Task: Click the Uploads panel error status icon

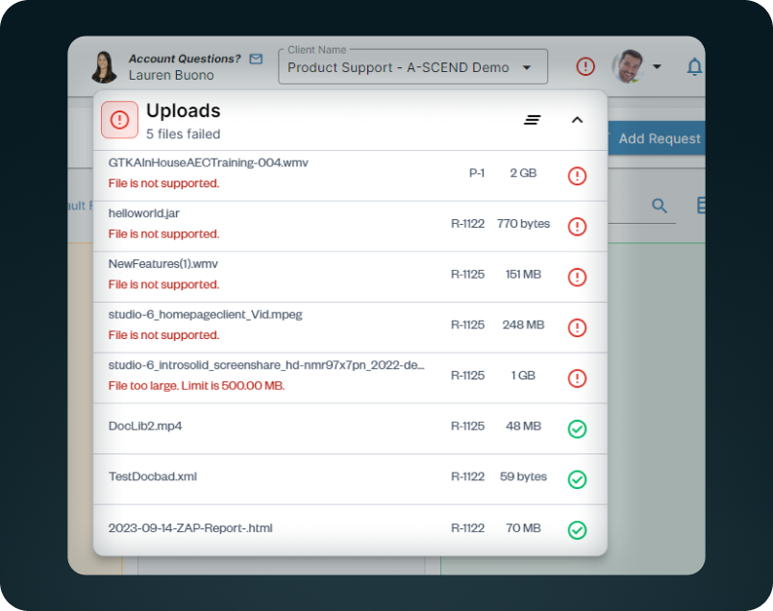Action: 120,120
